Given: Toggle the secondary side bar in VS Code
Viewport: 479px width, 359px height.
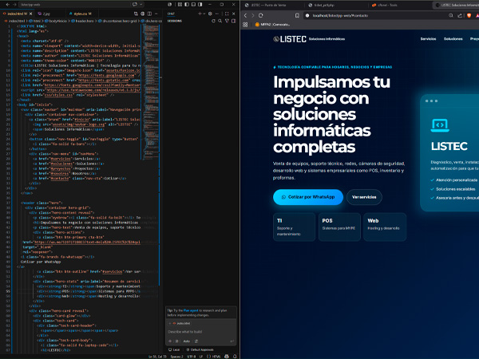Looking at the screenshot, I should point(200,4).
